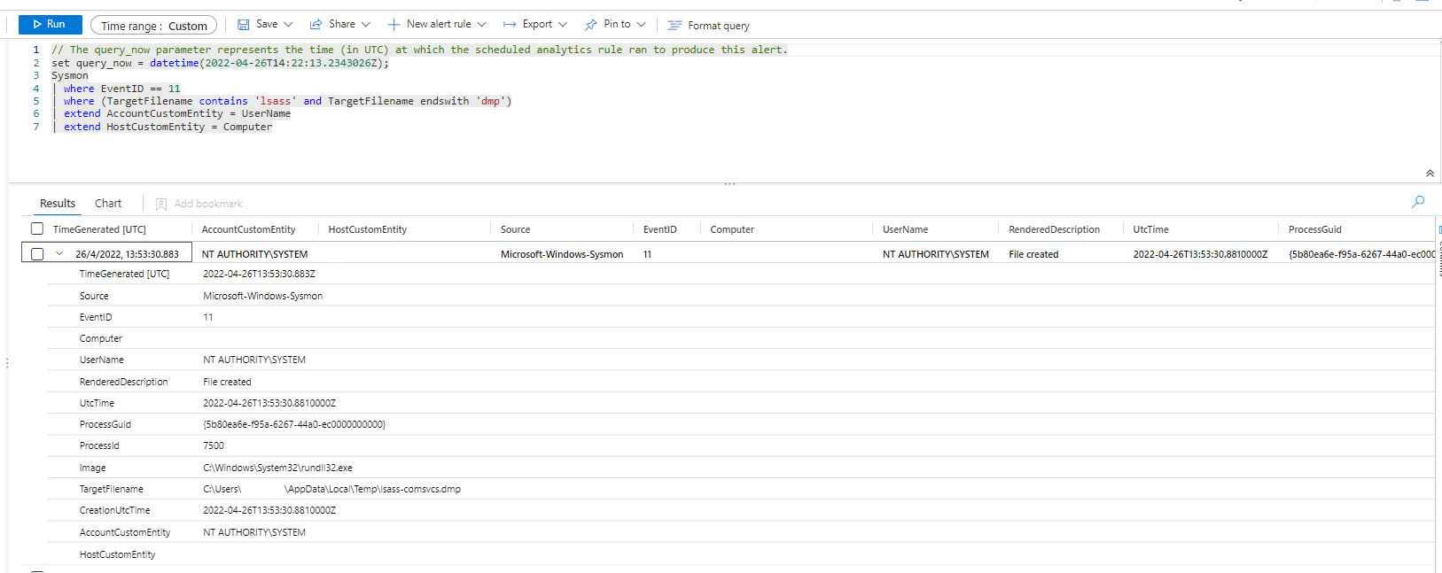
Task: Click the Pin to pushpin icon
Action: [591, 25]
